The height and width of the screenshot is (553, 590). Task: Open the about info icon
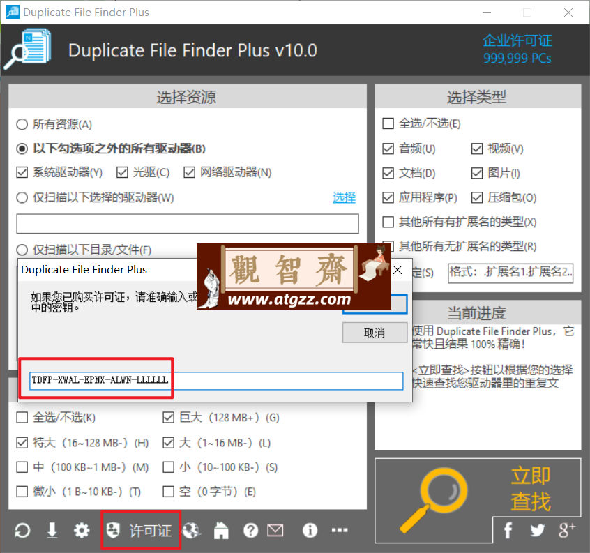310,531
